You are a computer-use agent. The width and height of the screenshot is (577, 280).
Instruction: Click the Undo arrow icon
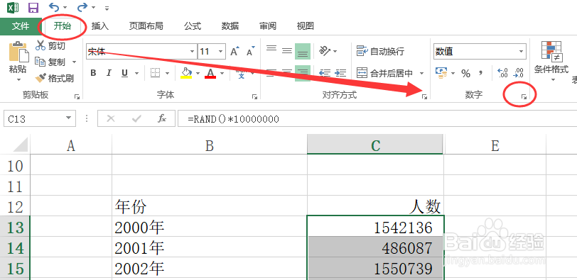coord(54,7)
